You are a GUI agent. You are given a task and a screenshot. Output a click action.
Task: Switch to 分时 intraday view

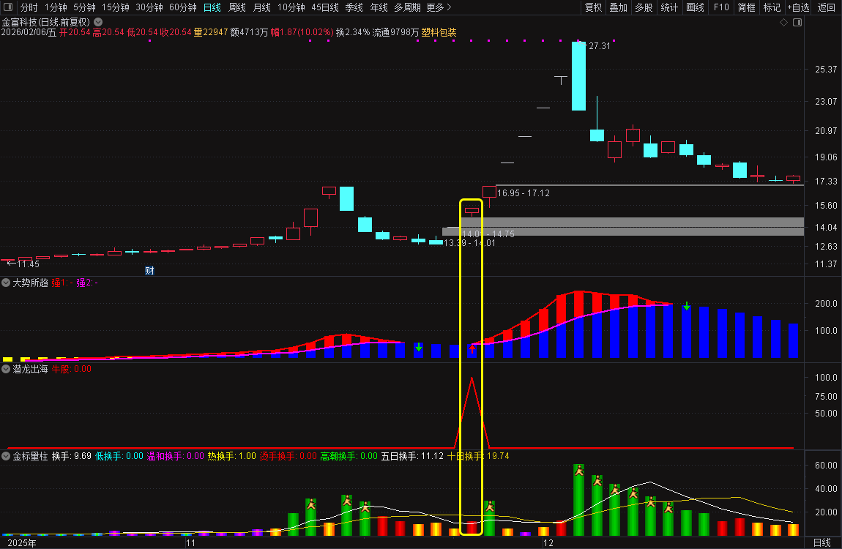click(x=29, y=7)
